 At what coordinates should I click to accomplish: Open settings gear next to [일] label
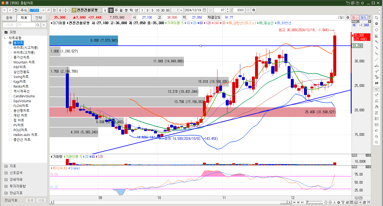coord(348,17)
